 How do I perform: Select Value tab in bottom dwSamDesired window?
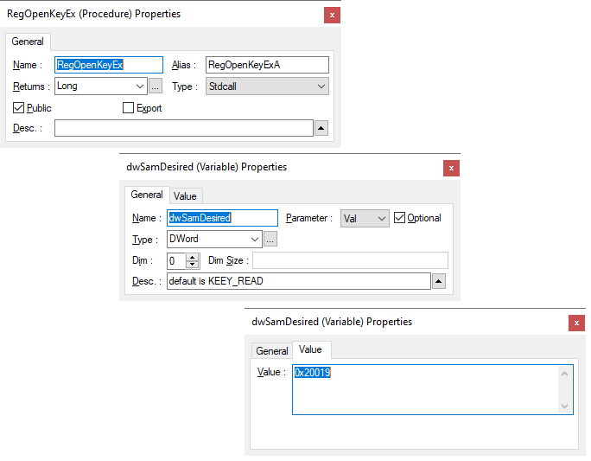click(x=310, y=349)
